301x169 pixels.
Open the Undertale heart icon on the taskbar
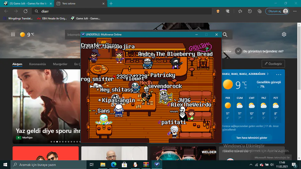coord(157,165)
